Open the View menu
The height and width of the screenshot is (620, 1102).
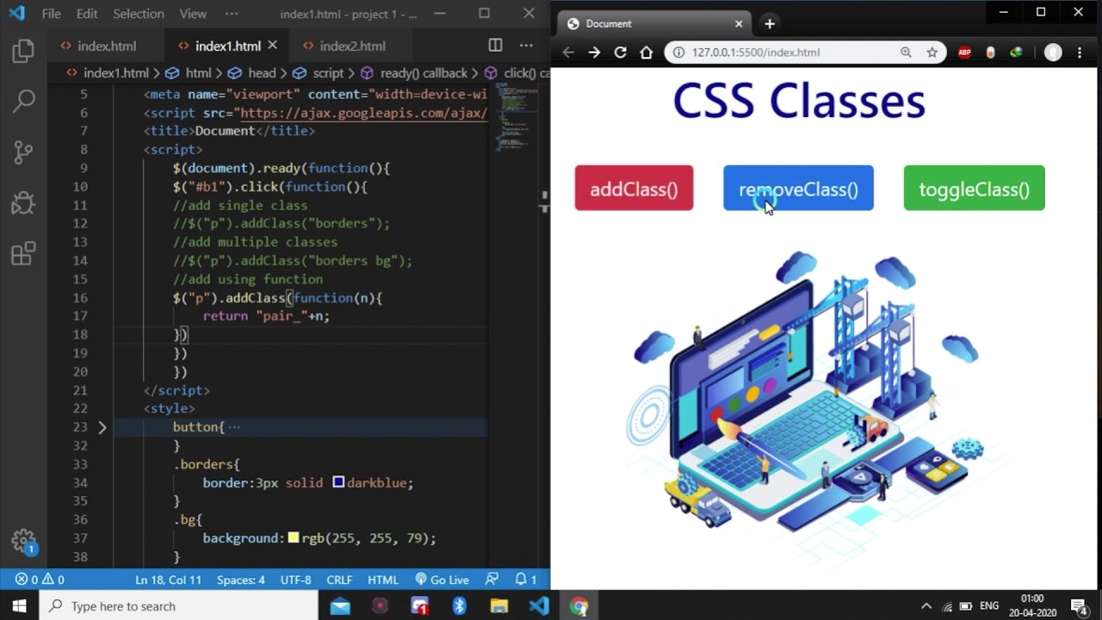pos(193,14)
